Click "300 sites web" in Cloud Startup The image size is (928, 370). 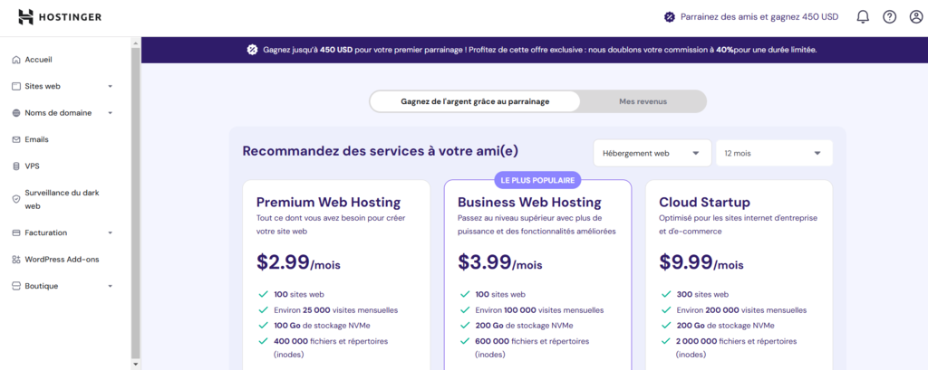point(702,294)
